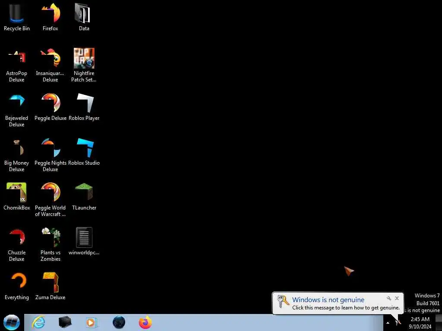
Task: Launch the Firefox desktop shortcut
Action: point(51,17)
